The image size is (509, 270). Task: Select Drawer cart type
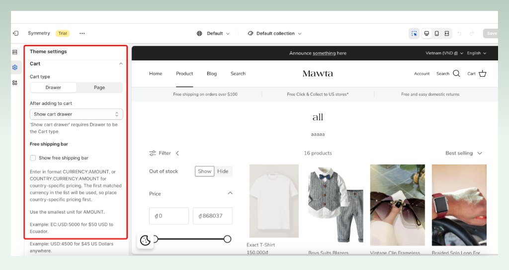(53, 88)
